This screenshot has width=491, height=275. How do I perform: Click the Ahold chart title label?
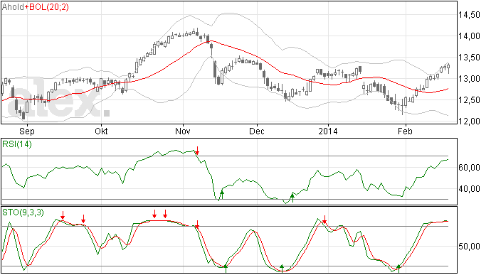13,7
